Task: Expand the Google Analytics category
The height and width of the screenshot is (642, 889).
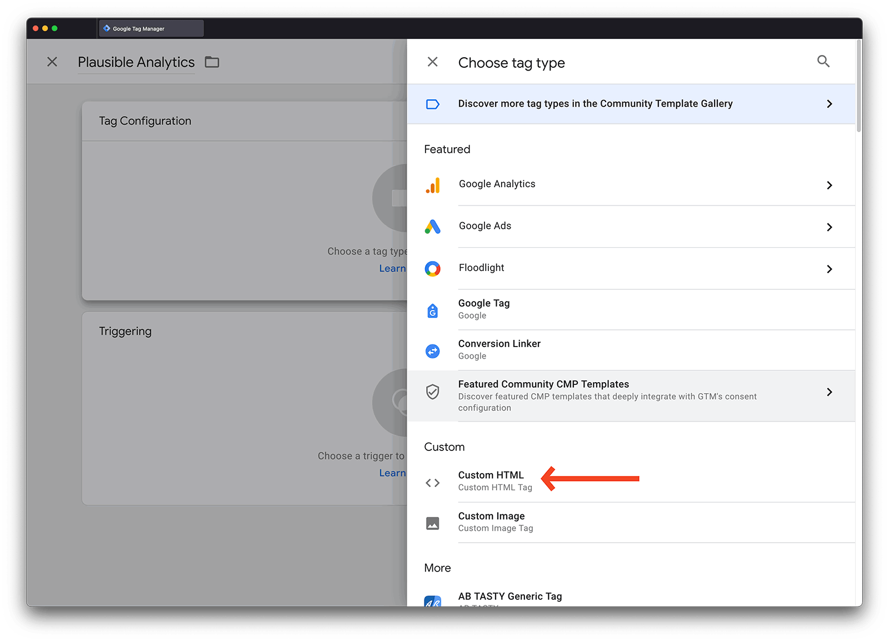Action: pos(830,185)
